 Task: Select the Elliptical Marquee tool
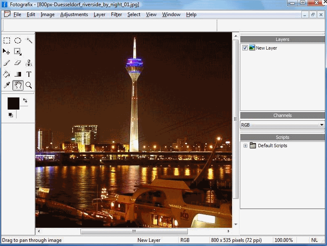[x=18, y=41]
